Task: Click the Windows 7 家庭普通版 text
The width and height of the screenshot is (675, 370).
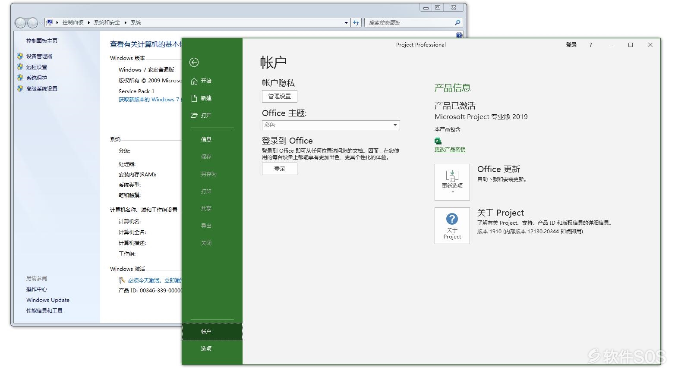Action: coord(146,70)
